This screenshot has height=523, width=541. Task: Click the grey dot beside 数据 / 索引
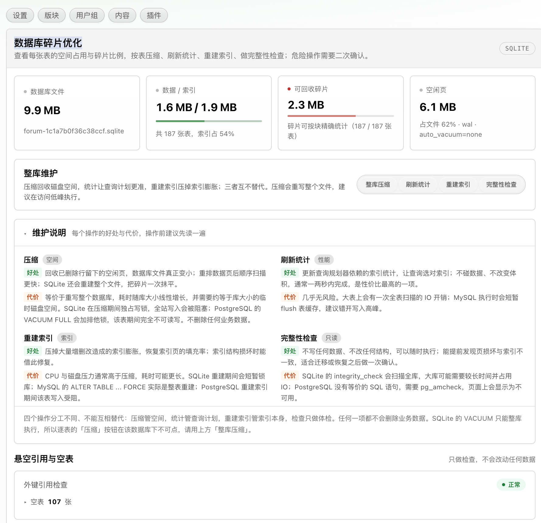click(157, 90)
